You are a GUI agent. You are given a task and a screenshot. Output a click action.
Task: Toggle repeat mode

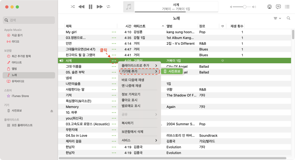pyautogui.click(x=108, y=7)
